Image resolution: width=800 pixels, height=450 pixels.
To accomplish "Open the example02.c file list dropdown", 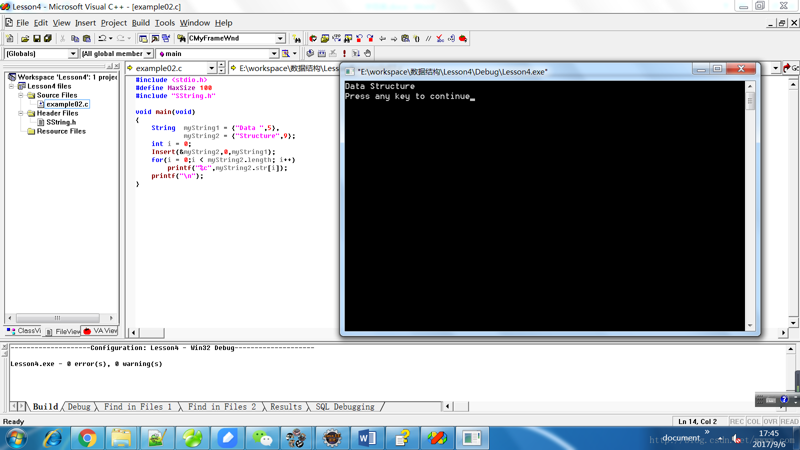I will coord(211,68).
